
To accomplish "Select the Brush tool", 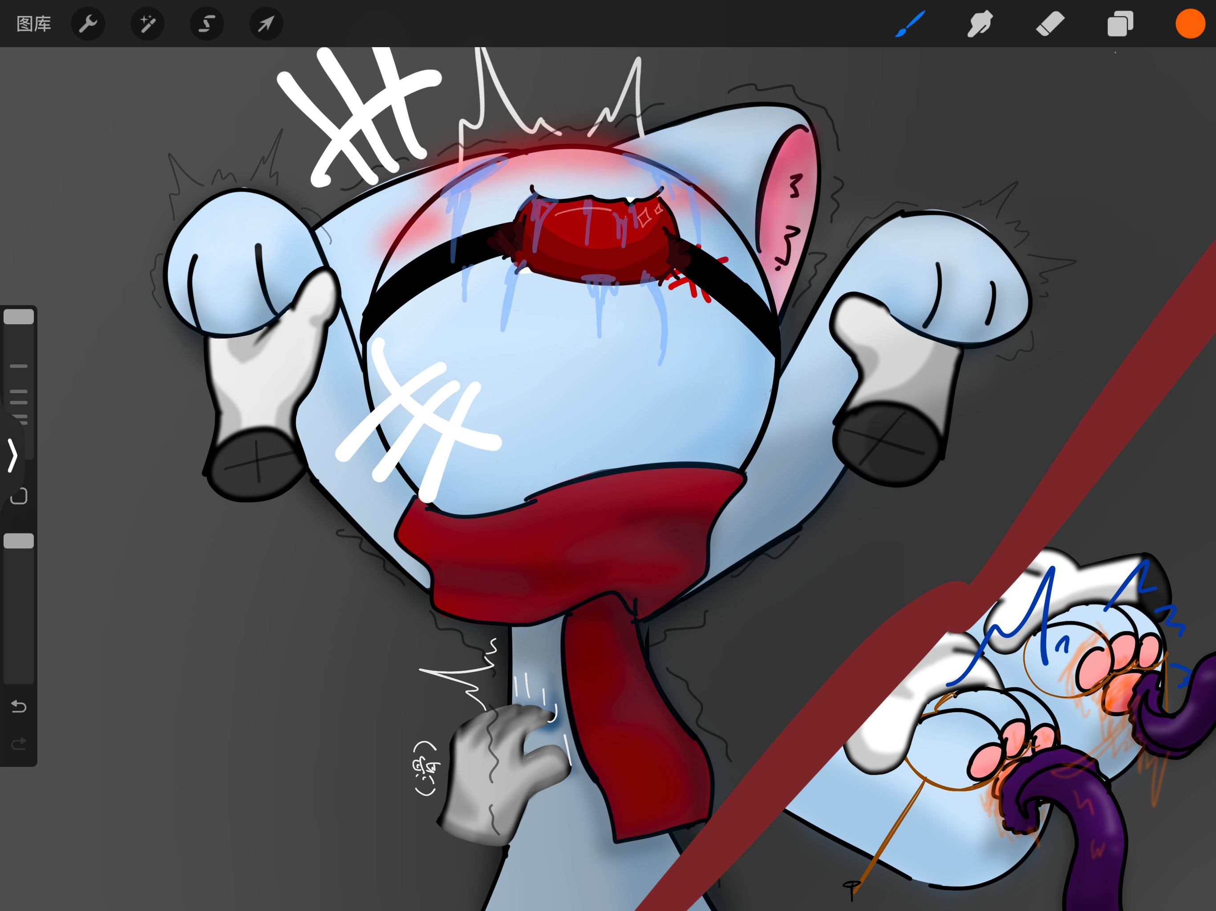I will [x=910, y=24].
